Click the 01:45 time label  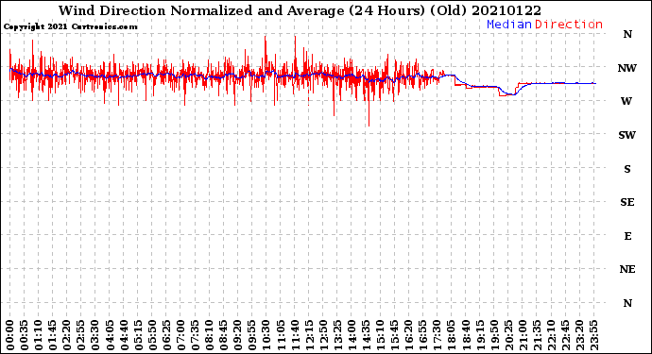[53, 335]
